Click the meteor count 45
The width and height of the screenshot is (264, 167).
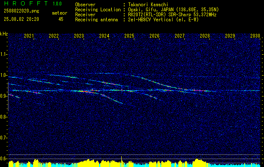click(x=61, y=19)
